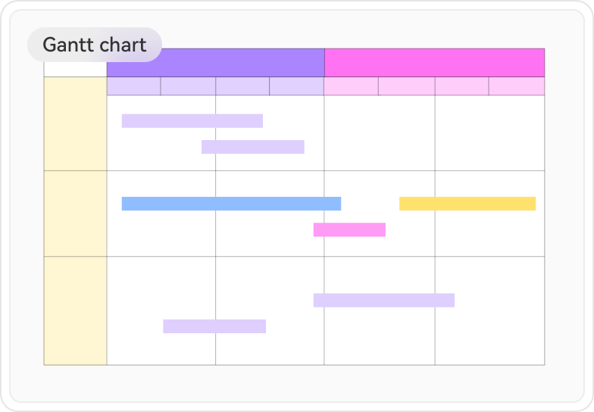594x412 pixels.
Task: Click the blank white corner header cell
Action: 75,68
